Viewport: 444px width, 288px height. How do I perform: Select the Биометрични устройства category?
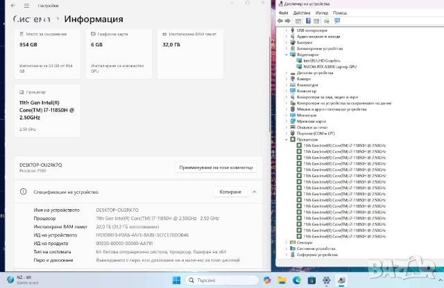click(x=320, y=48)
